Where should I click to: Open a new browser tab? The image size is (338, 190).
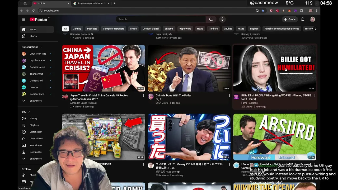tap(114, 3)
